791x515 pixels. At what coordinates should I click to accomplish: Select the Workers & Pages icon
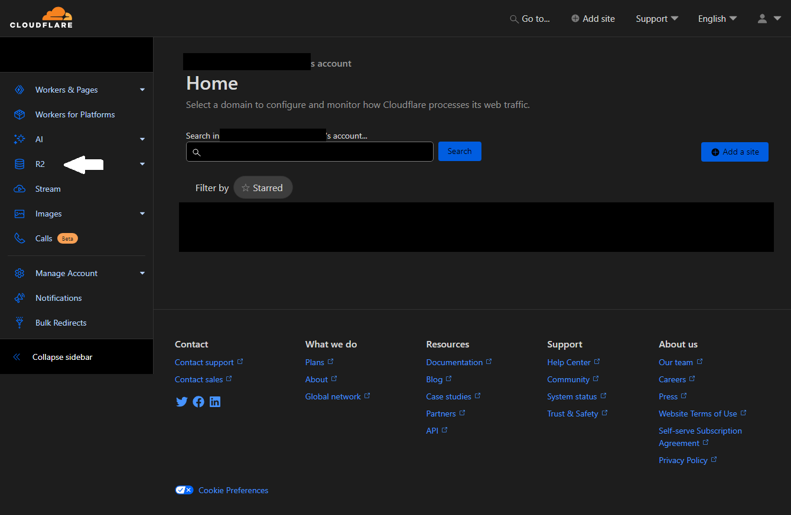[x=18, y=89]
